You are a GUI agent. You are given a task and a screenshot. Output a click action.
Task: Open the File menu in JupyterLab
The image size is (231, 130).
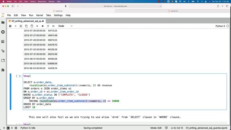pos(9,15)
